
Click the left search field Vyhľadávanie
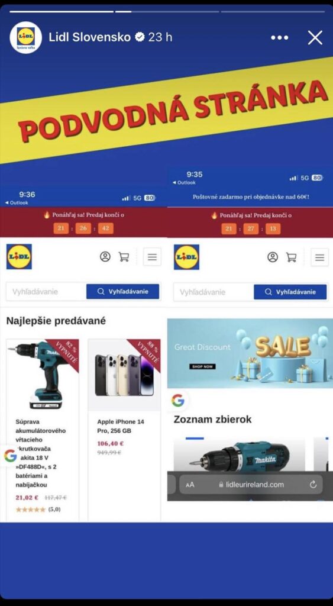pos(46,292)
